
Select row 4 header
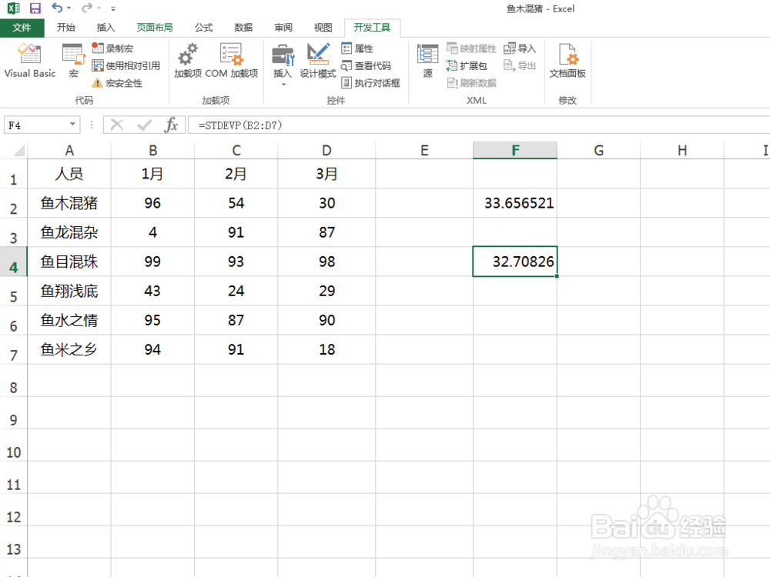(13, 262)
